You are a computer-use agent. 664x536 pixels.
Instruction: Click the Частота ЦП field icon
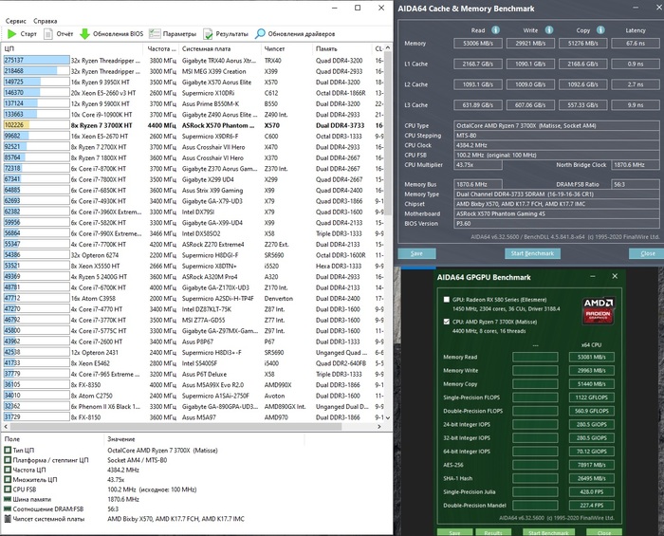tap(8, 470)
